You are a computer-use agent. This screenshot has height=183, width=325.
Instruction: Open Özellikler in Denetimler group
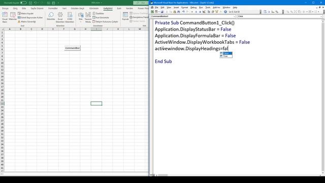(98, 14)
